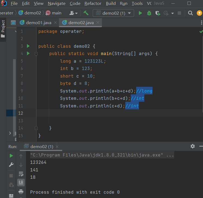This screenshot has width=203, height=198.
Task: Run with Coverage from the shield icon
Action: [158, 13]
